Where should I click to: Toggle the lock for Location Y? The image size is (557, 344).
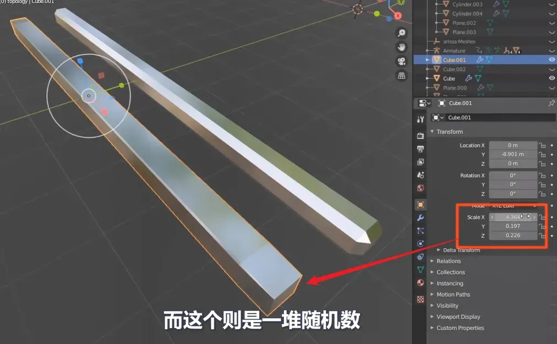coord(542,155)
